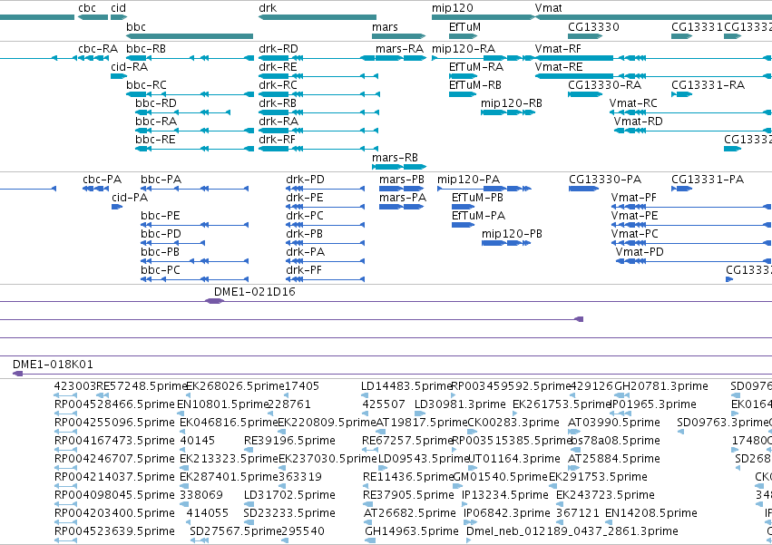Click the cid gene label
Image resolution: width=772 pixels, height=545 pixels.
coord(118,8)
